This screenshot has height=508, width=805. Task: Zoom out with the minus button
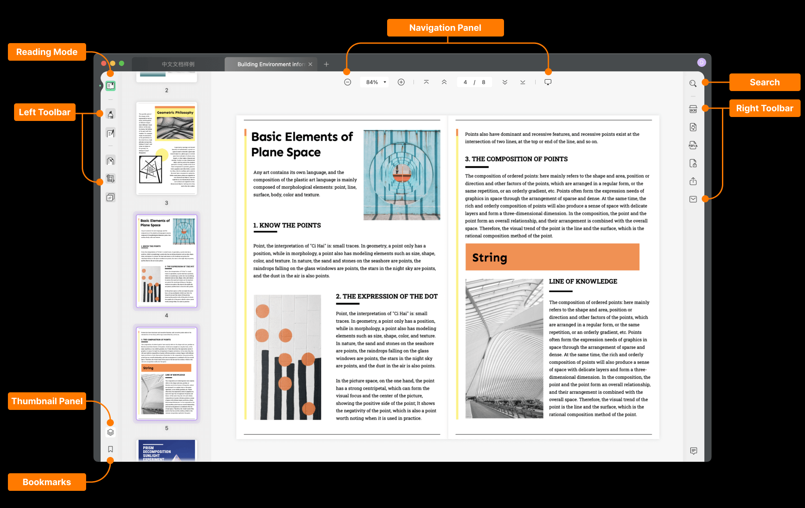[x=348, y=82]
